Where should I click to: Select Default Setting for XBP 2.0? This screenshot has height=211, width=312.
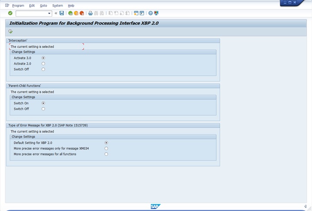click(x=106, y=143)
